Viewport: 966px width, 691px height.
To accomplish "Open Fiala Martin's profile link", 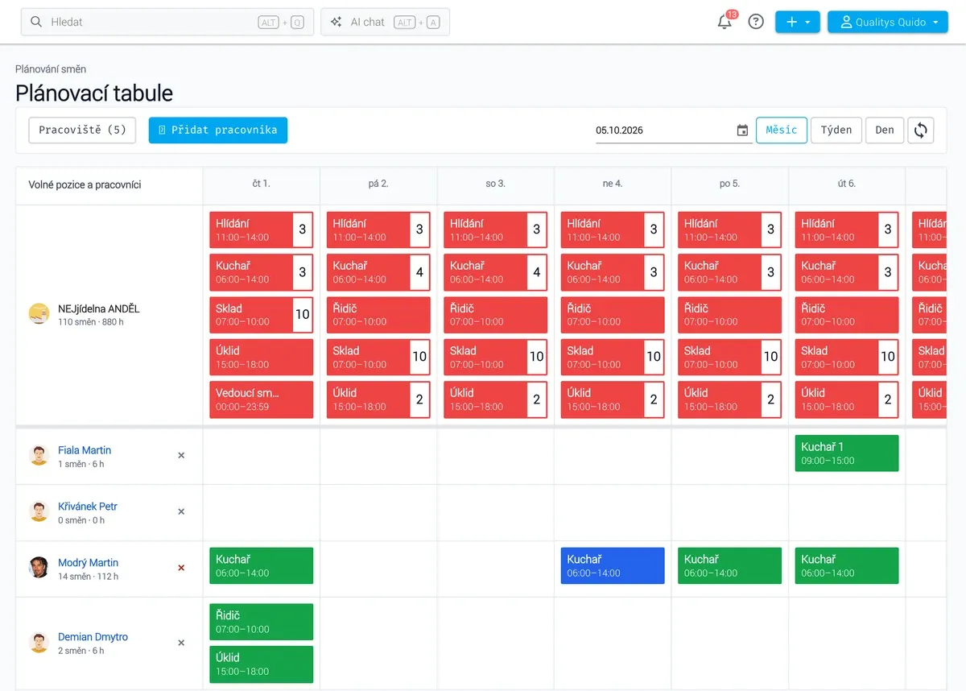I will click(85, 450).
